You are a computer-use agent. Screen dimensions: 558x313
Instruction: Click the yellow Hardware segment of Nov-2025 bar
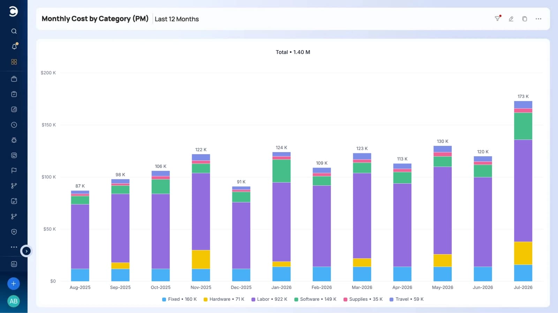point(201,259)
